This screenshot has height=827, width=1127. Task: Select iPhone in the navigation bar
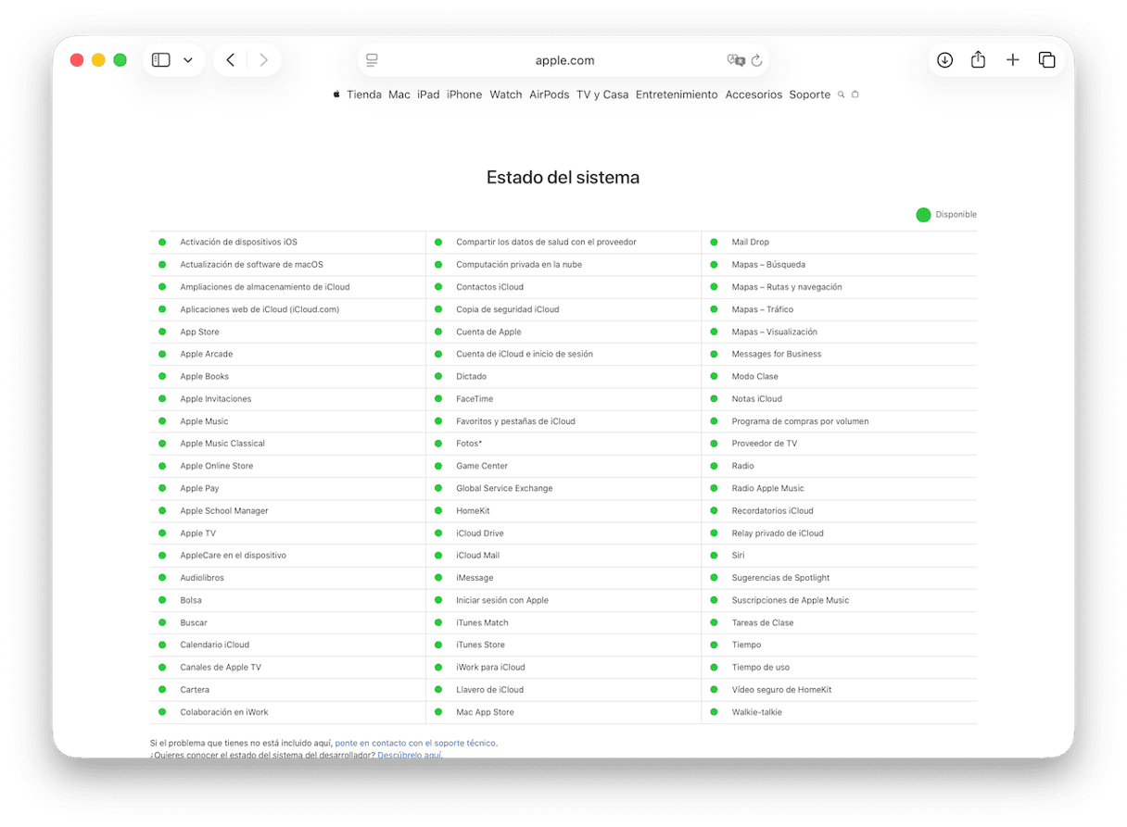(464, 94)
